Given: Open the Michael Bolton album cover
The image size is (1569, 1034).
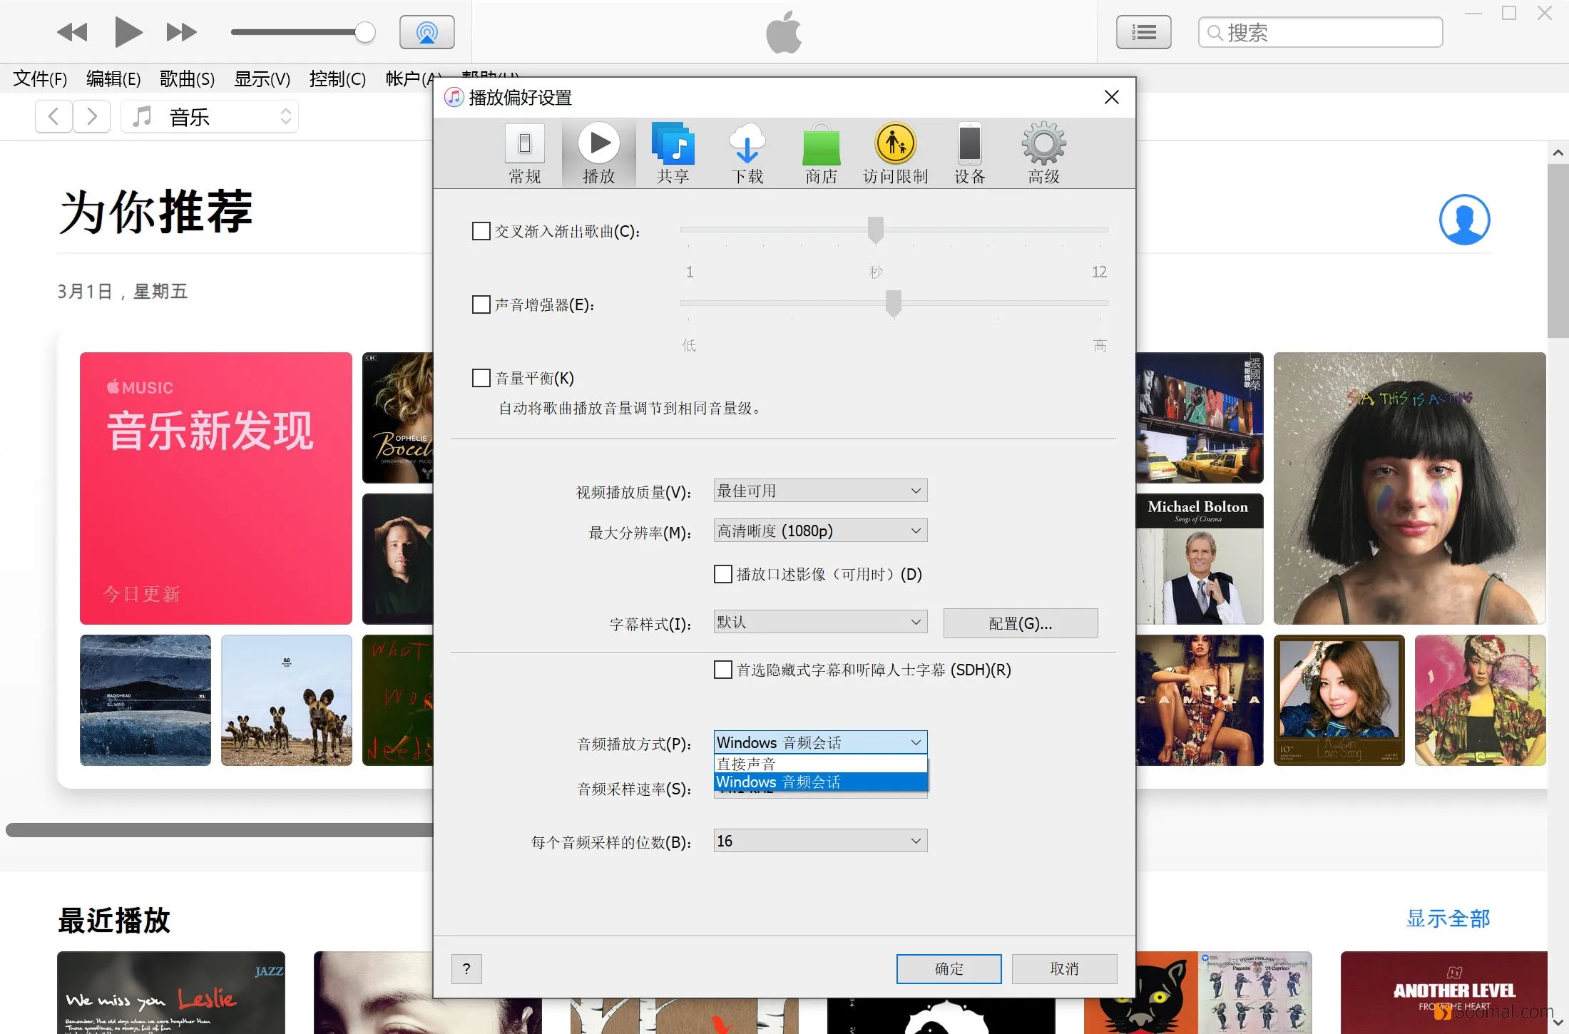Looking at the screenshot, I should tap(1200, 559).
